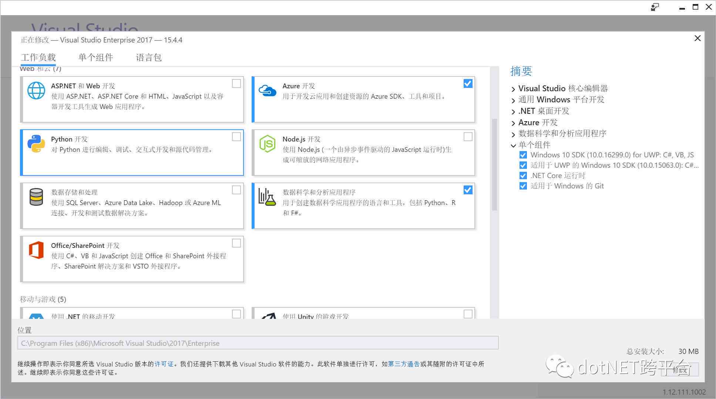Switch to 单个组件 tab

[x=95, y=57]
